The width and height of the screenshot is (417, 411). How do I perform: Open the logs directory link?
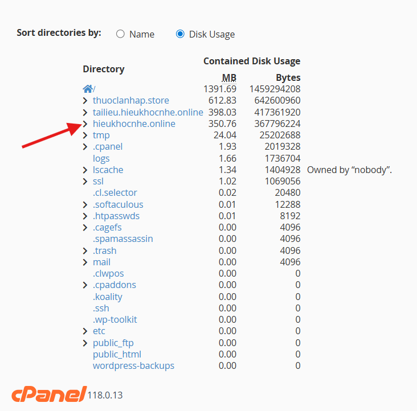pyautogui.click(x=101, y=158)
